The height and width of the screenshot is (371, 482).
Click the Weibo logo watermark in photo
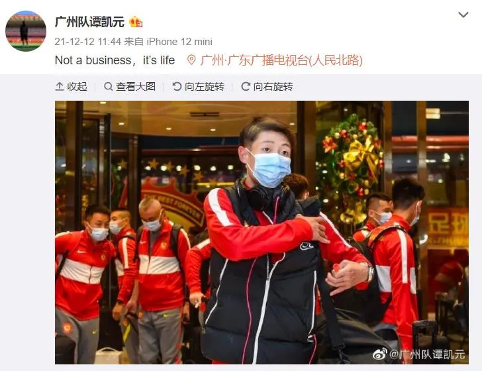coord(380,354)
